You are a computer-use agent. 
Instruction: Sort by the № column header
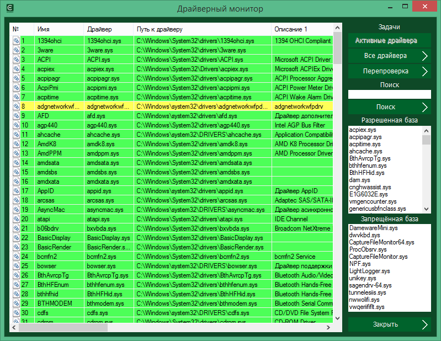pos(22,29)
